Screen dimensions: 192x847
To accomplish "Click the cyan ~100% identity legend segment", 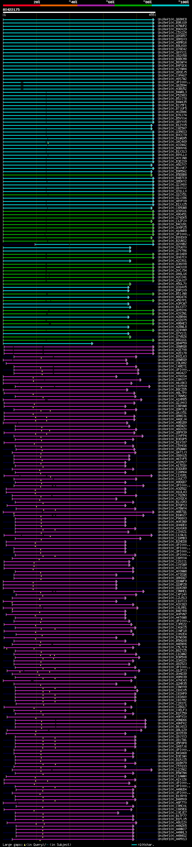I will [170, 5].
